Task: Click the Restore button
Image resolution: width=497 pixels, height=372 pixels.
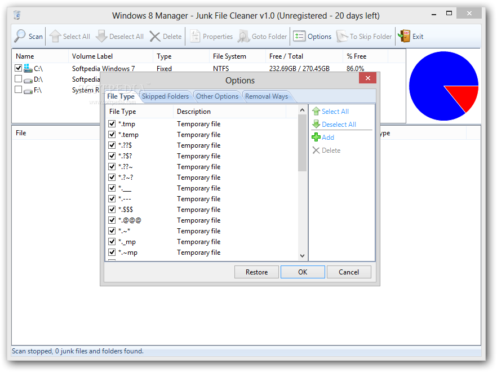Action: pyautogui.click(x=256, y=272)
